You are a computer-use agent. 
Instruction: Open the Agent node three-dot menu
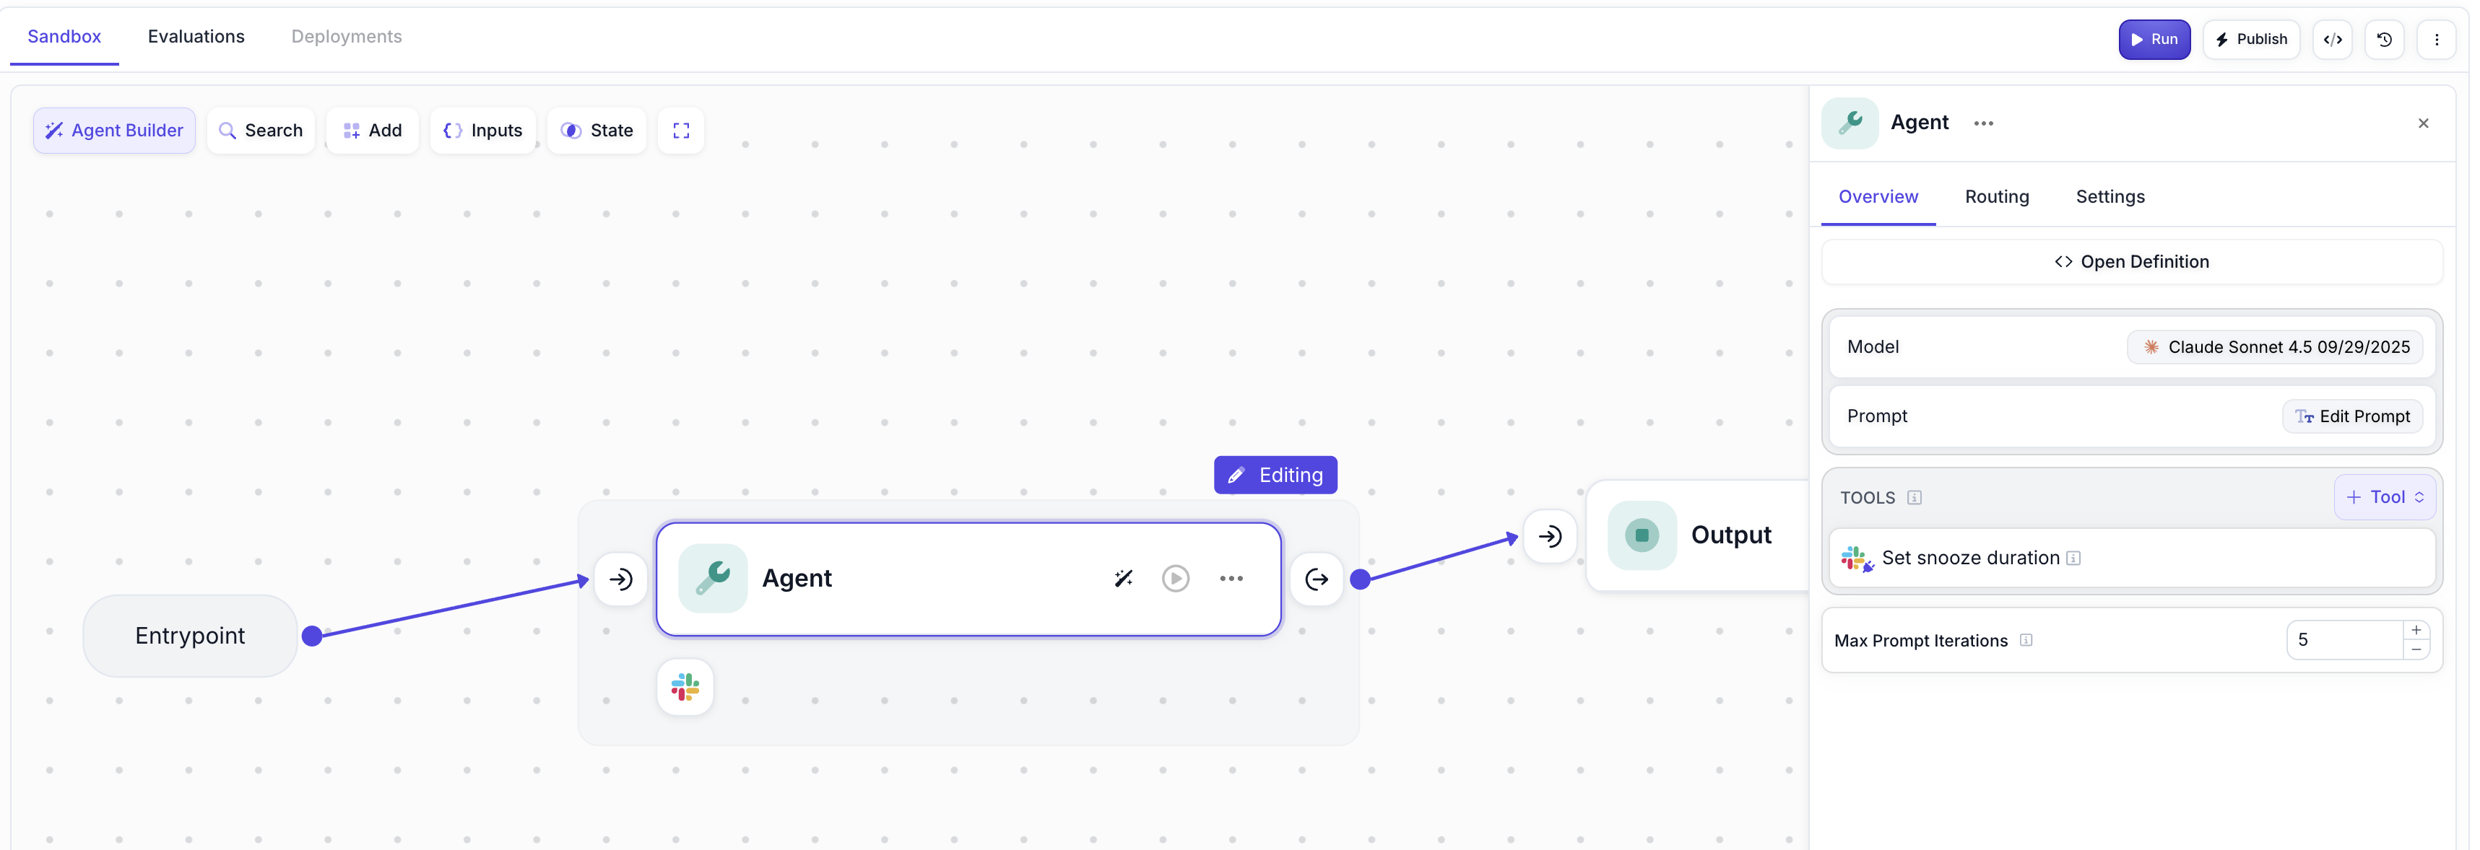point(1231,578)
